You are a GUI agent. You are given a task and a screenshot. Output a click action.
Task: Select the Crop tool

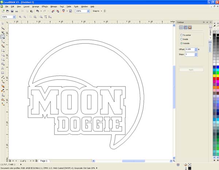[3, 32]
